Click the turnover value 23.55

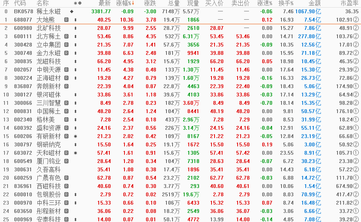286,153
